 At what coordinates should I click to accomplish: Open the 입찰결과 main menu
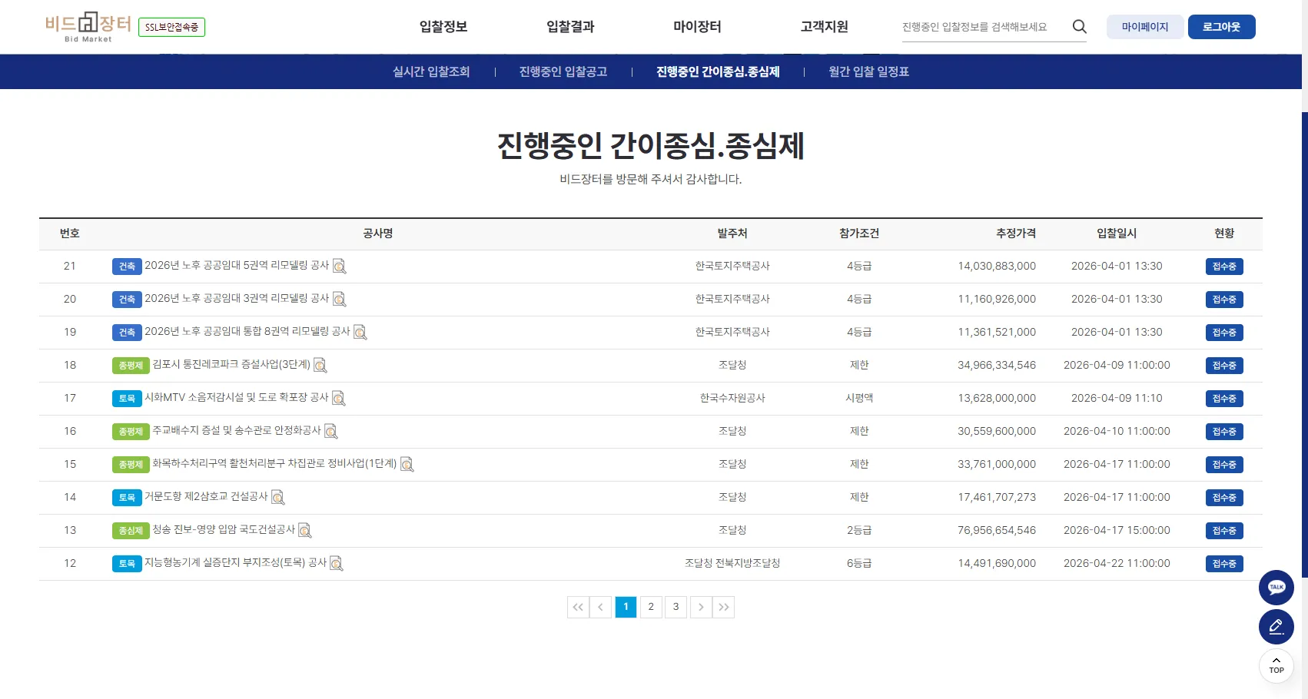(x=570, y=27)
